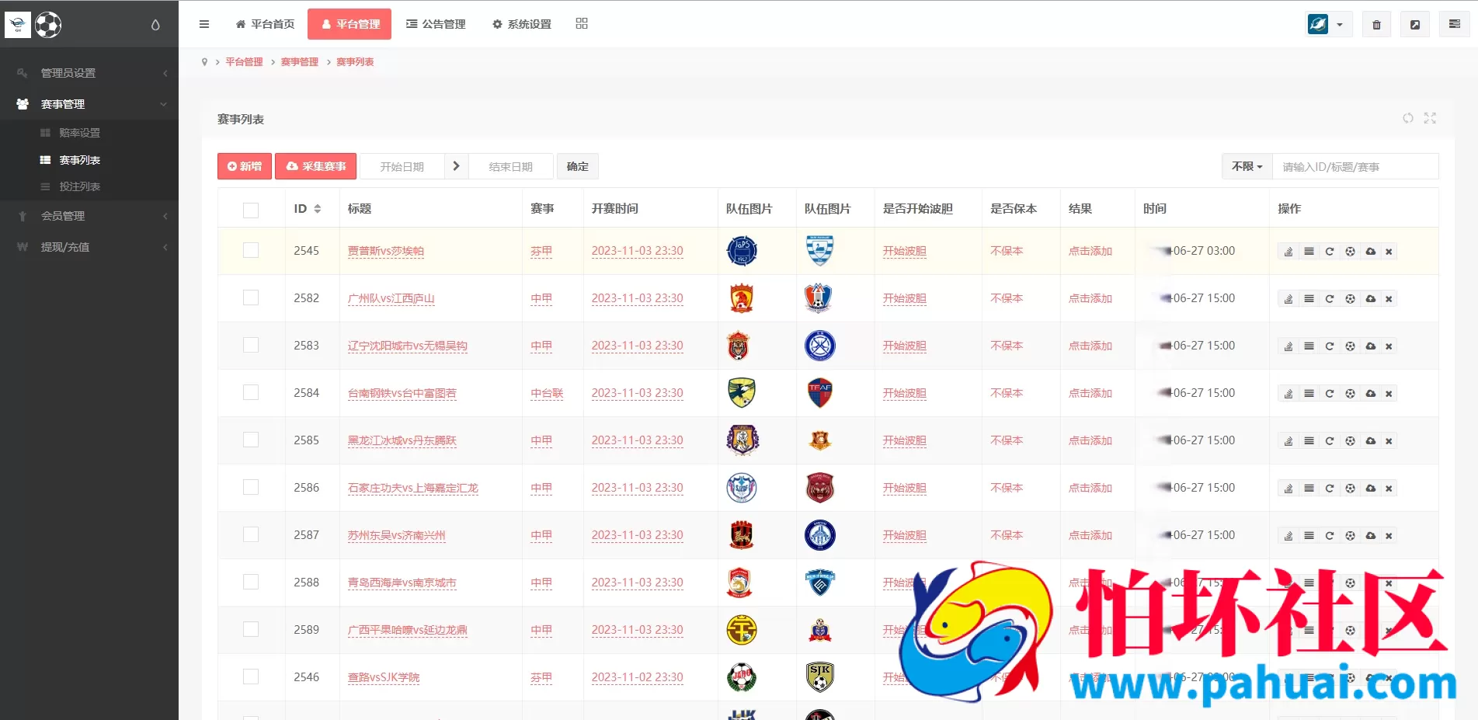Click the cloud upload icon for row 2545
Viewport: 1478px width, 720px height.
click(x=1371, y=252)
